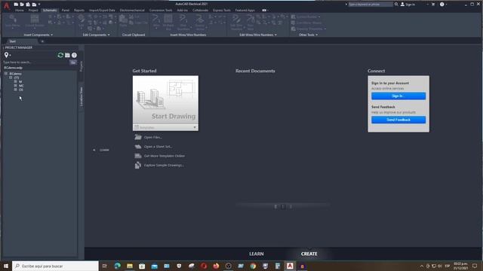Open the AutoCAD application menu logo
Viewport: 483px width, 271px height.
click(x=7, y=5)
